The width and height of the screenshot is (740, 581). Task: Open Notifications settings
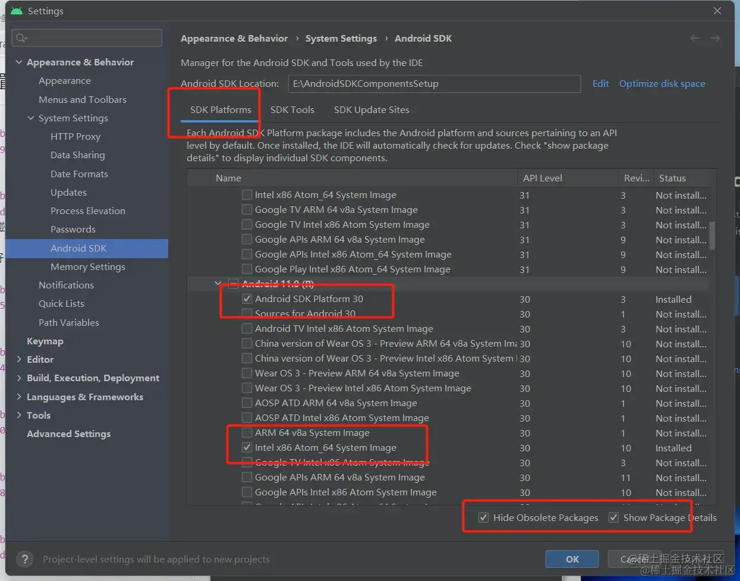(66, 285)
